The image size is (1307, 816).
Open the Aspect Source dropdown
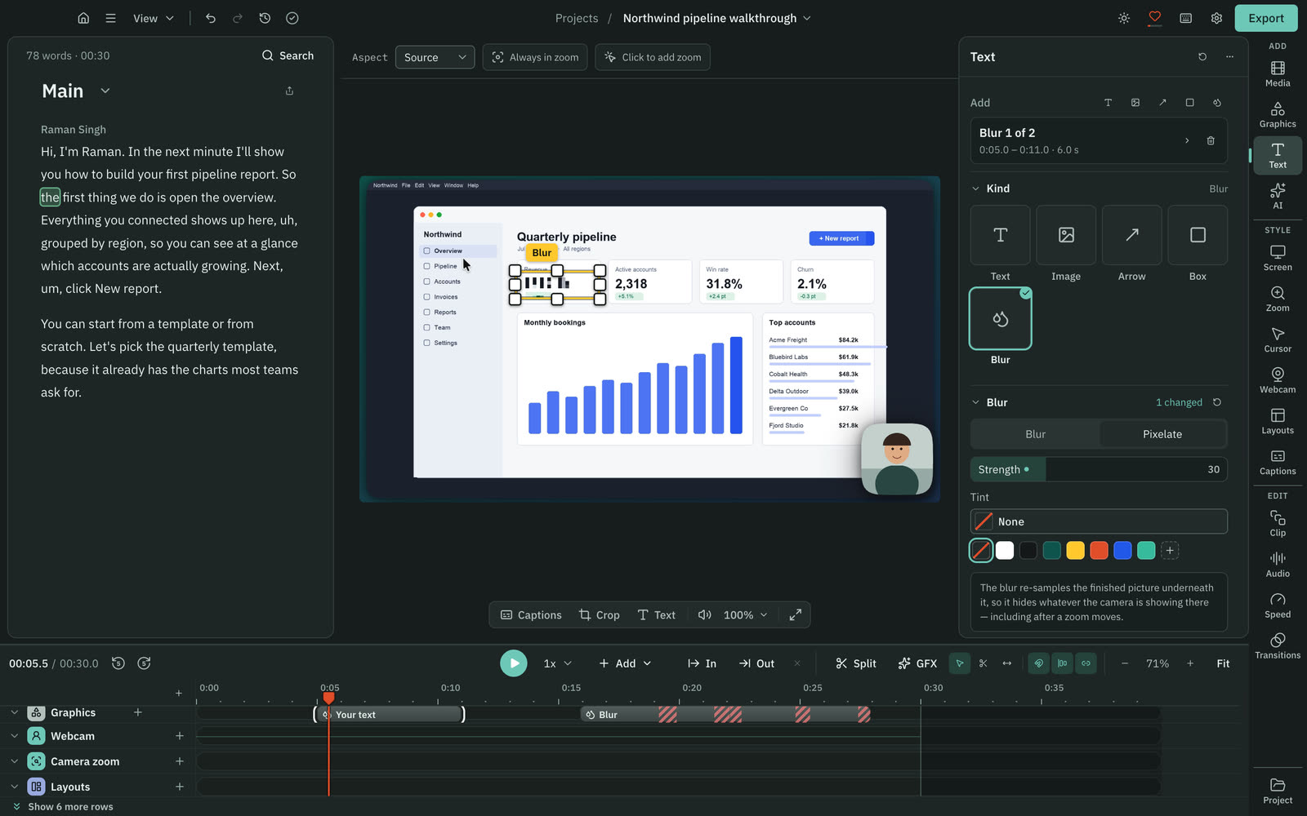(x=435, y=57)
